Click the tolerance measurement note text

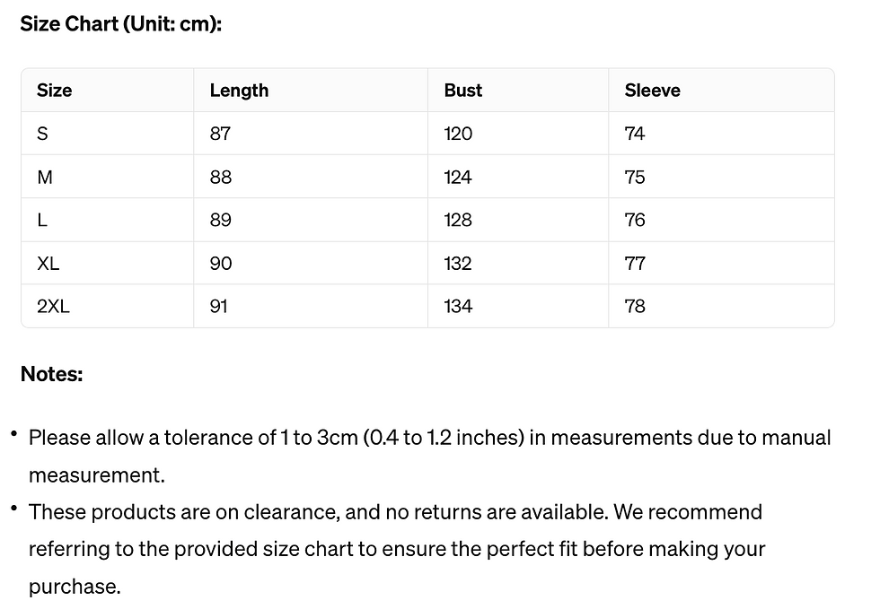[429, 456]
